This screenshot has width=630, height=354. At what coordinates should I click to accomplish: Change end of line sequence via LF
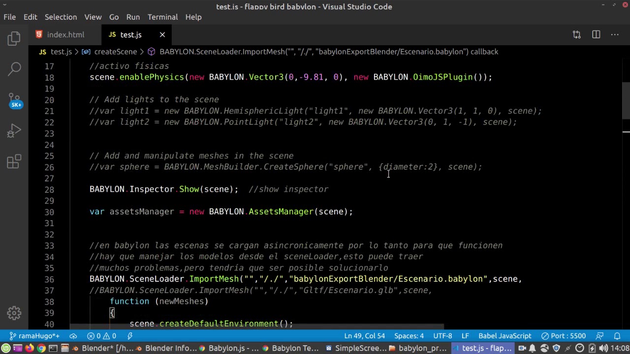[x=465, y=336]
